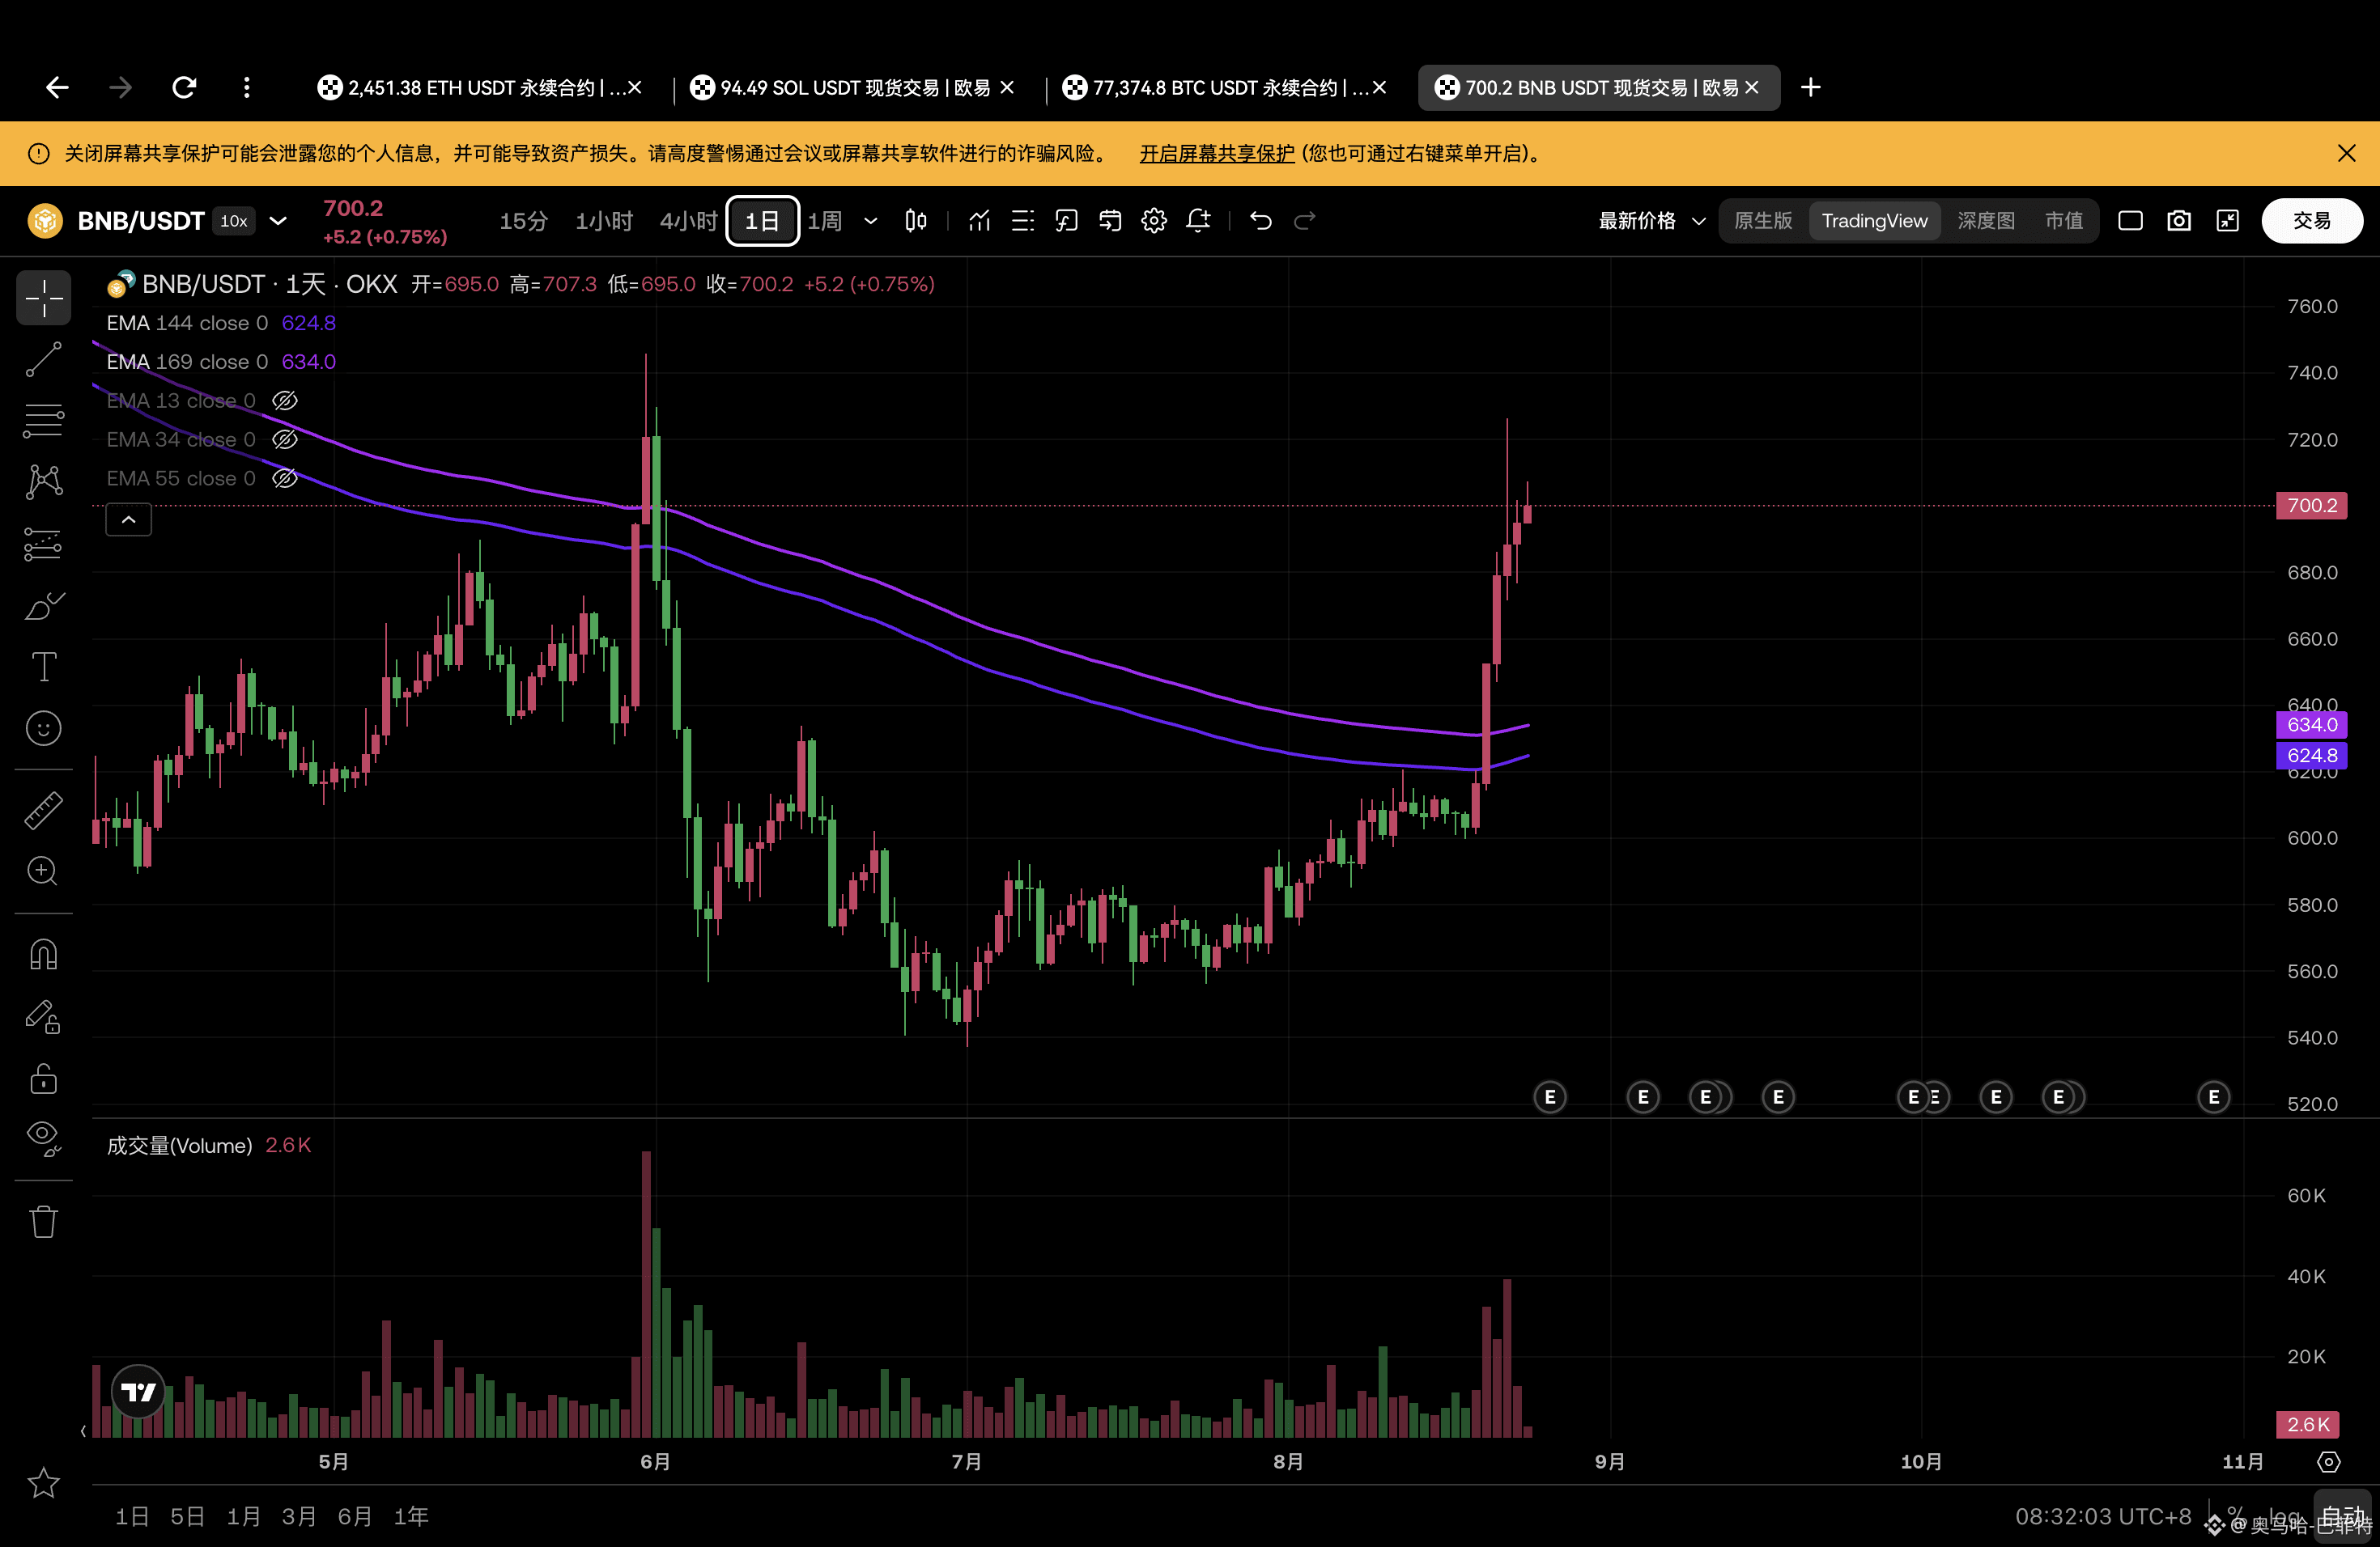
Task: Hide all drawings with the eye tool
Action: pyautogui.click(x=44, y=1138)
